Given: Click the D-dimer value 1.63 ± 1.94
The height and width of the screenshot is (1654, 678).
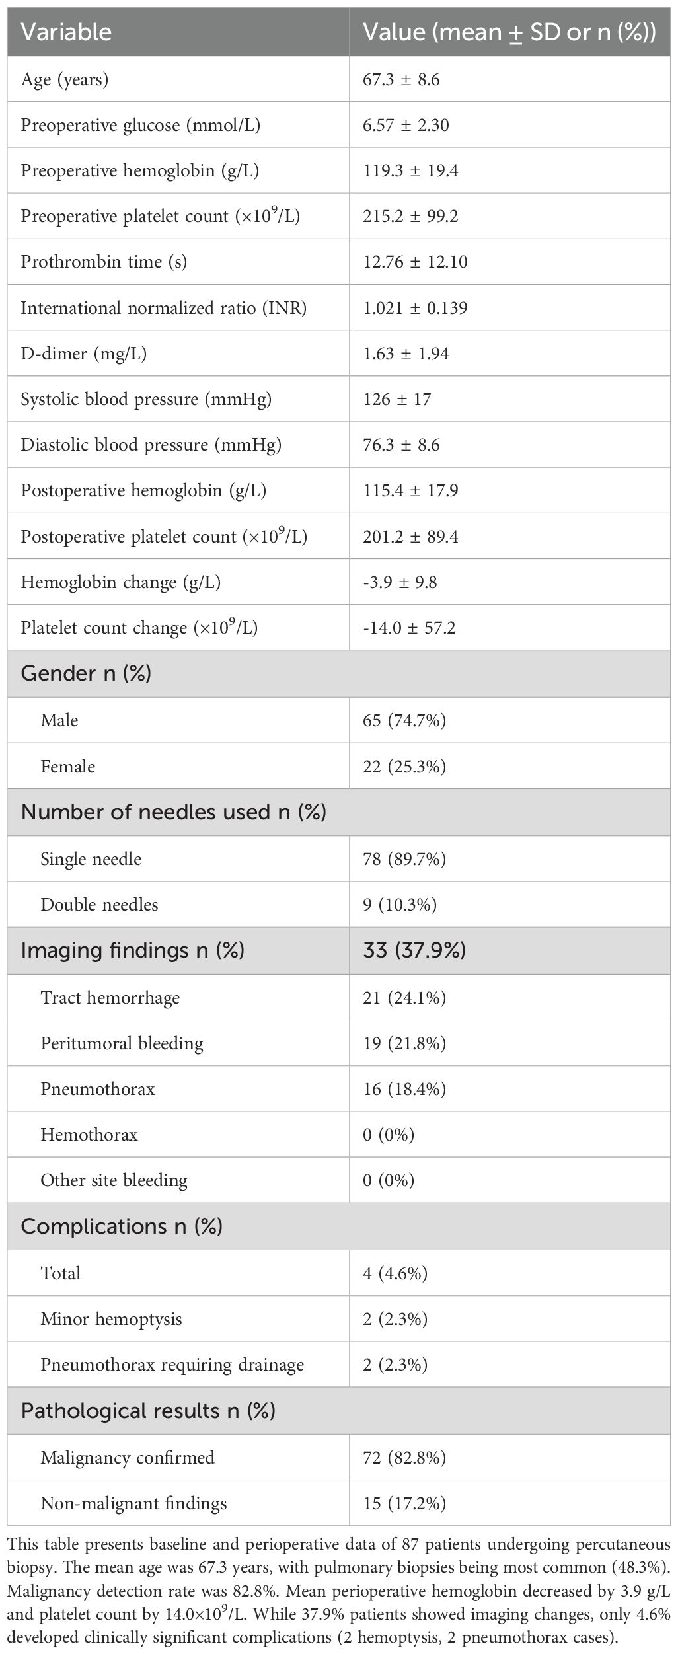Looking at the screenshot, I should click(406, 354).
